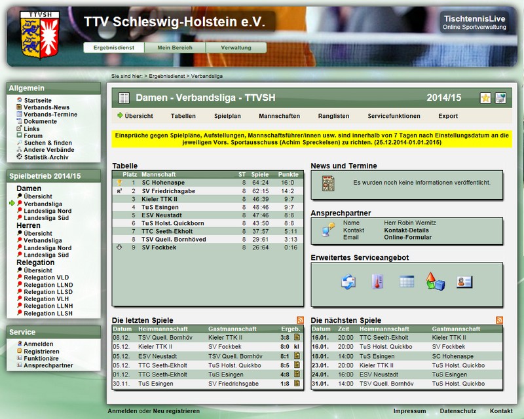The width and height of the screenshot is (524, 419).
Task: Click the thermometer icon in Erweitertes Serviceangebot
Action: pyautogui.click(x=377, y=282)
